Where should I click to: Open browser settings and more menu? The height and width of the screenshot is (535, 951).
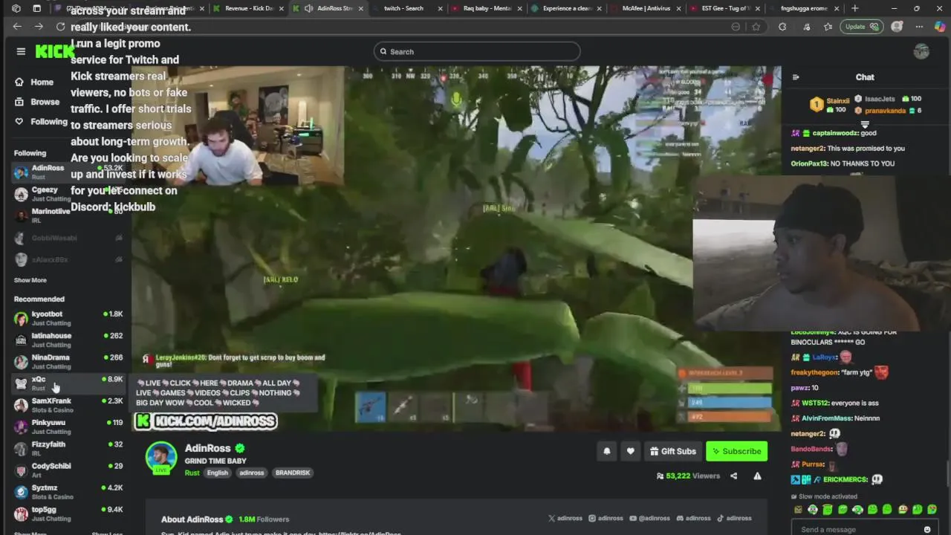click(x=919, y=27)
